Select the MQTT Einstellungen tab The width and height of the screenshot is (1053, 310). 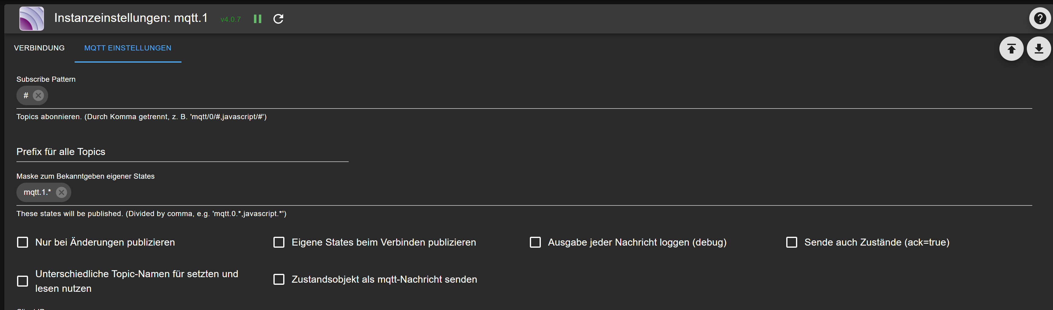click(x=128, y=48)
